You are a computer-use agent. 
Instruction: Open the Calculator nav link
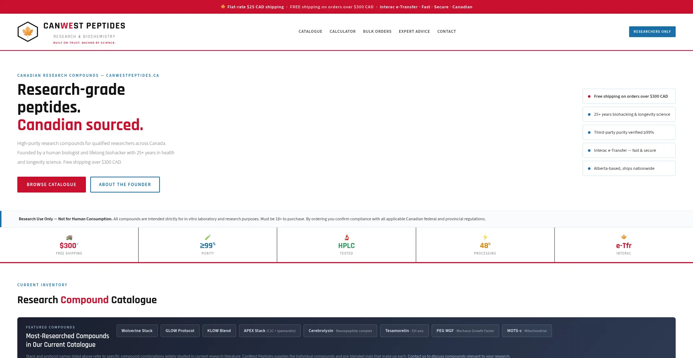pyautogui.click(x=343, y=32)
